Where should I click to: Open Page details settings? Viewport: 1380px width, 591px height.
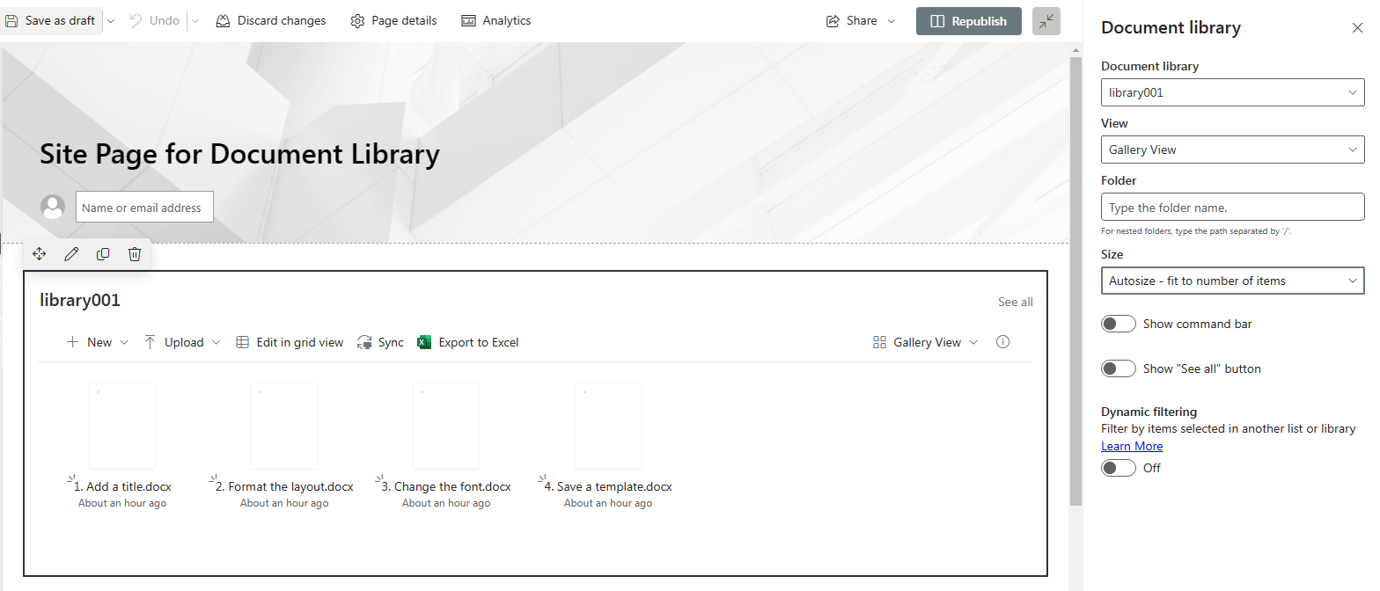coord(393,20)
